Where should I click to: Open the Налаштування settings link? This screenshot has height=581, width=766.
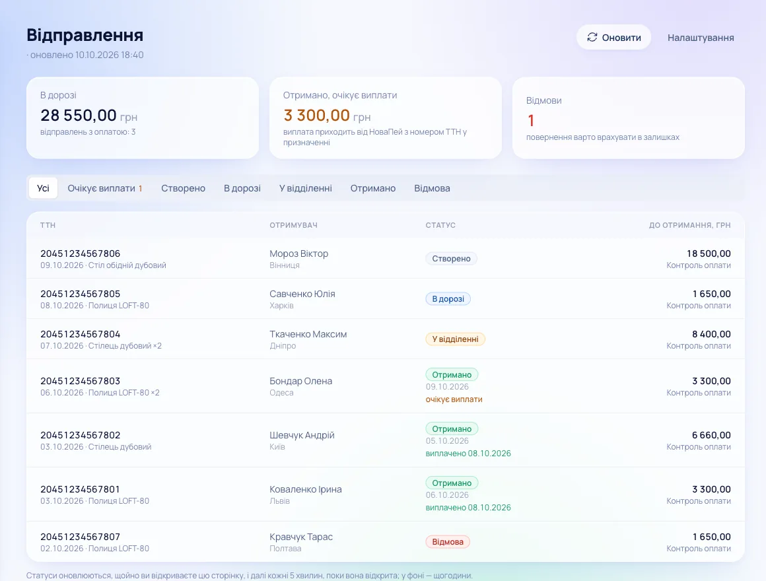701,38
